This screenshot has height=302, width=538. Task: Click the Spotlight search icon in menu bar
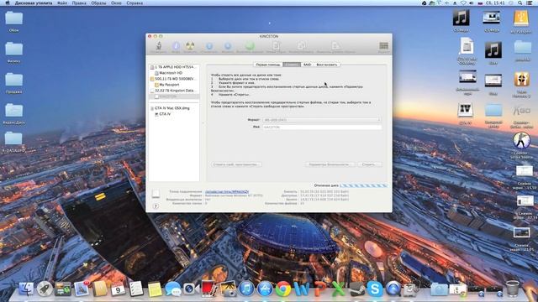pyautogui.click(x=520, y=3)
